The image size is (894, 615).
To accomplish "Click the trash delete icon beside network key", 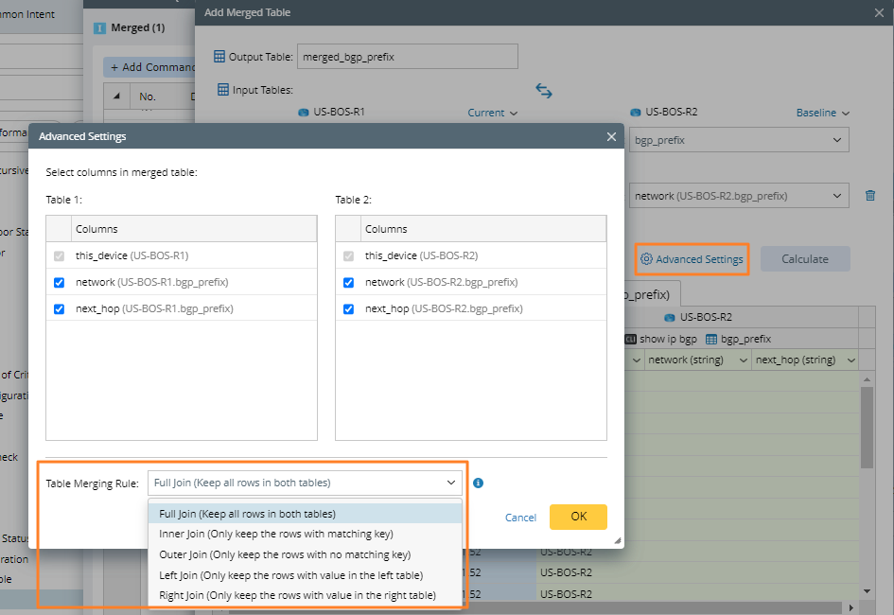I will pos(870,196).
